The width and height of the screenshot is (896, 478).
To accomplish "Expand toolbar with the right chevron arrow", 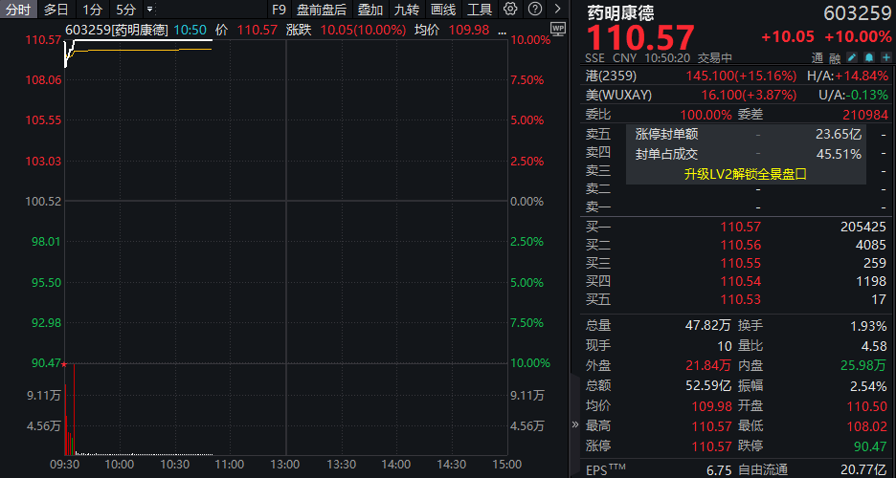I will [559, 10].
